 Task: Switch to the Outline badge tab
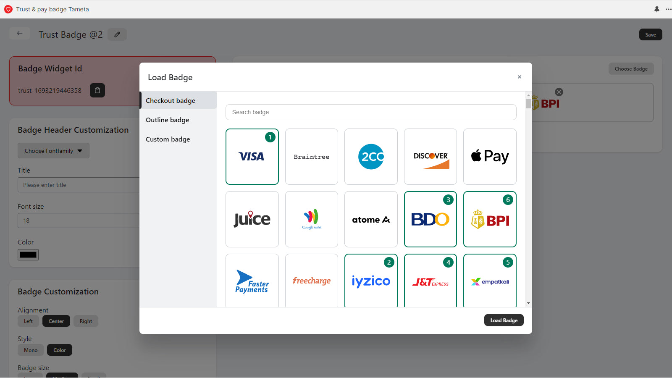167,120
